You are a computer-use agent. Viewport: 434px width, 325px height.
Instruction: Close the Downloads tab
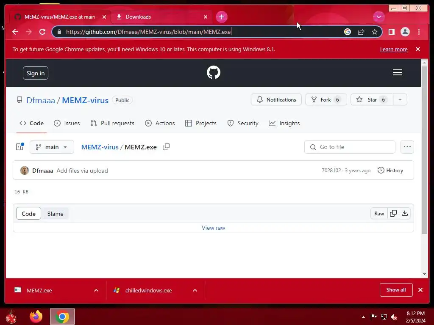pos(206,17)
